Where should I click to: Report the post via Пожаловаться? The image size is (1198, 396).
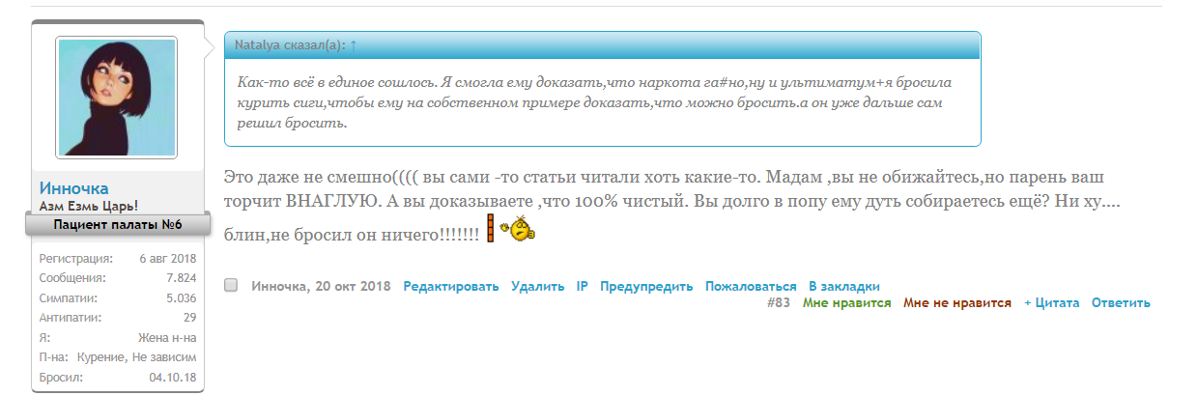pos(751,287)
